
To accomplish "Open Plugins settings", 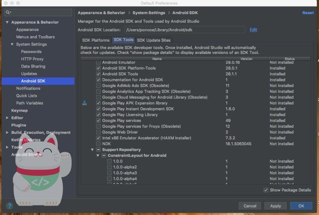I will point(19,125).
